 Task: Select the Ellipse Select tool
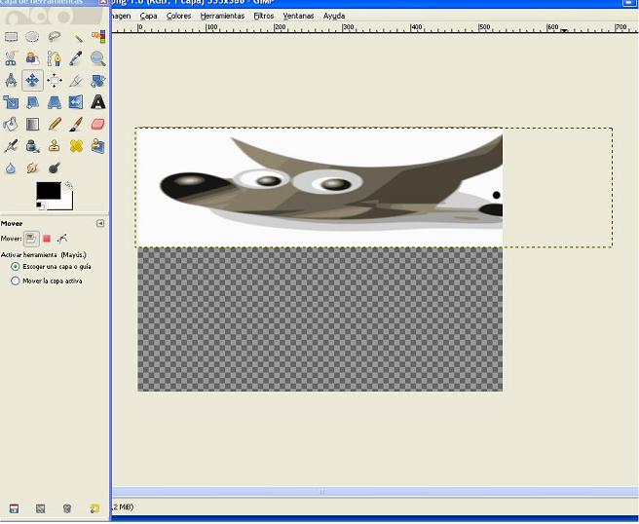[32, 37]
